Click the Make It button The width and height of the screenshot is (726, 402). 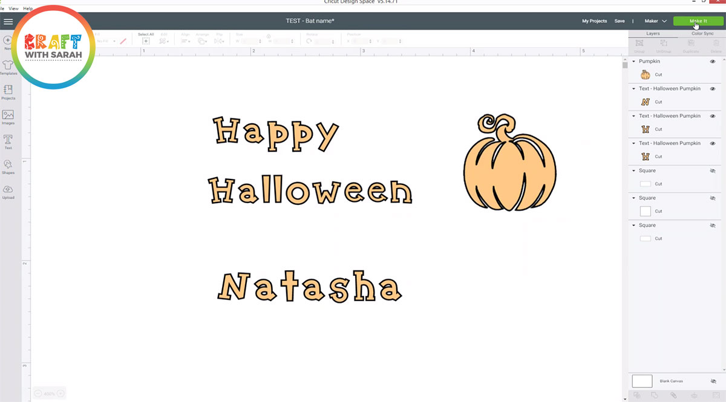[x=698, y=21]
